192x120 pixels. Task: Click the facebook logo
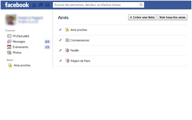point(17,5)
